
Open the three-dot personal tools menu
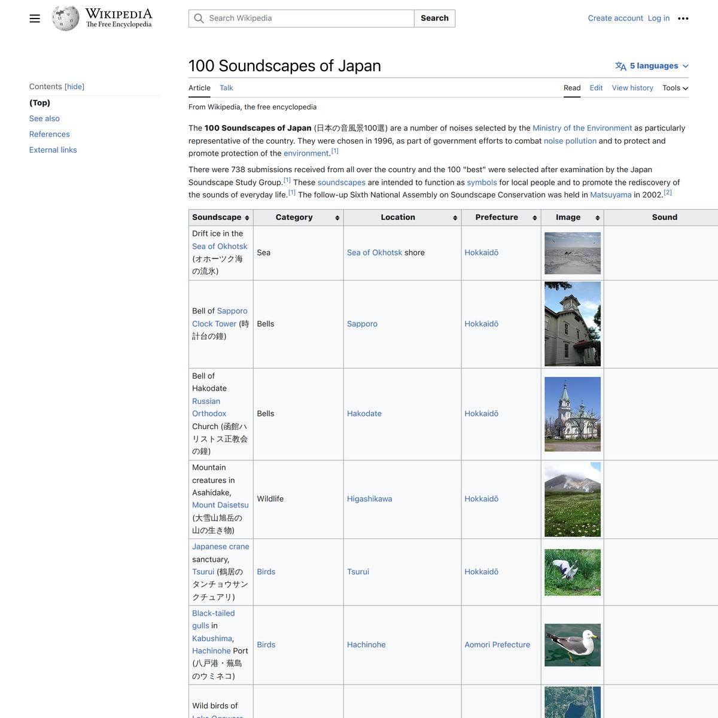[x=683, y=19]
